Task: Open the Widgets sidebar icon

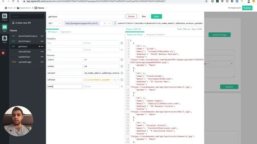Action: tap(4, 17)
